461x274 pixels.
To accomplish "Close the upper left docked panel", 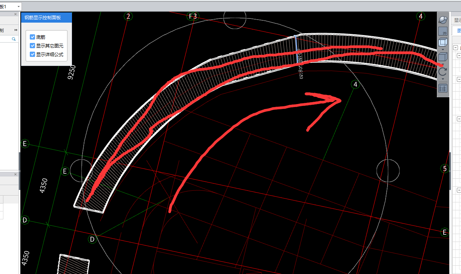I will (x=15, y=14).
